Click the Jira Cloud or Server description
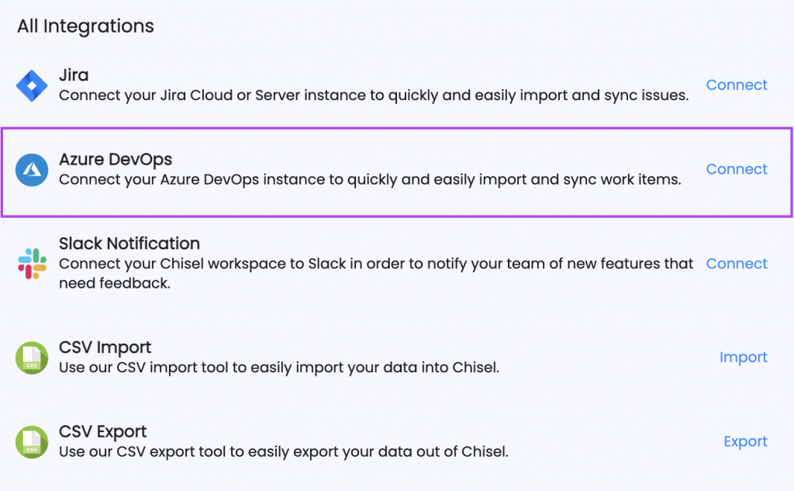The image size is (794, 491). pos(374,95)
